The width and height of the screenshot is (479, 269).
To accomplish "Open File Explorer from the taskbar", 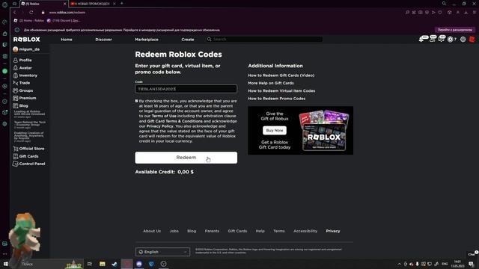I will pos(103,264).
